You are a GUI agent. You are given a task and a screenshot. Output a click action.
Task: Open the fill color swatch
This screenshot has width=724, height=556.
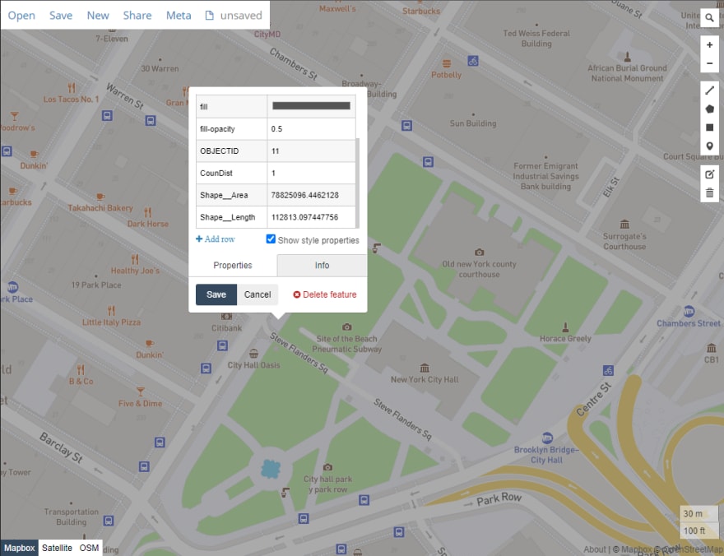(x=311, y=106)
